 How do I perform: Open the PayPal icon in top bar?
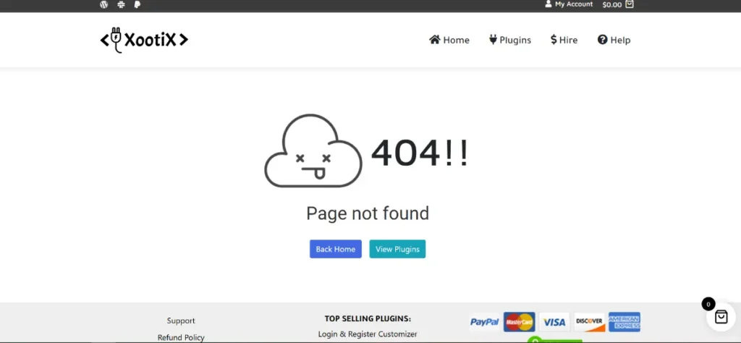pos(137,5)
